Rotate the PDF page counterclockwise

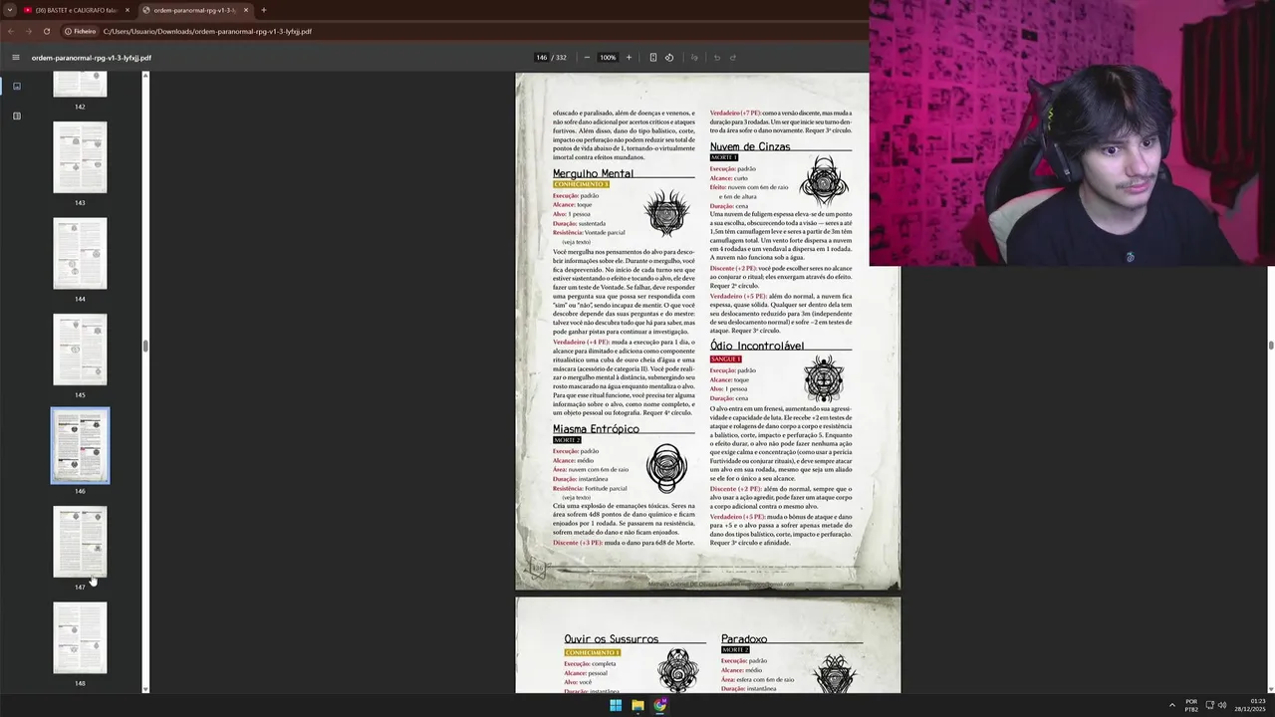tap(669, 58)
